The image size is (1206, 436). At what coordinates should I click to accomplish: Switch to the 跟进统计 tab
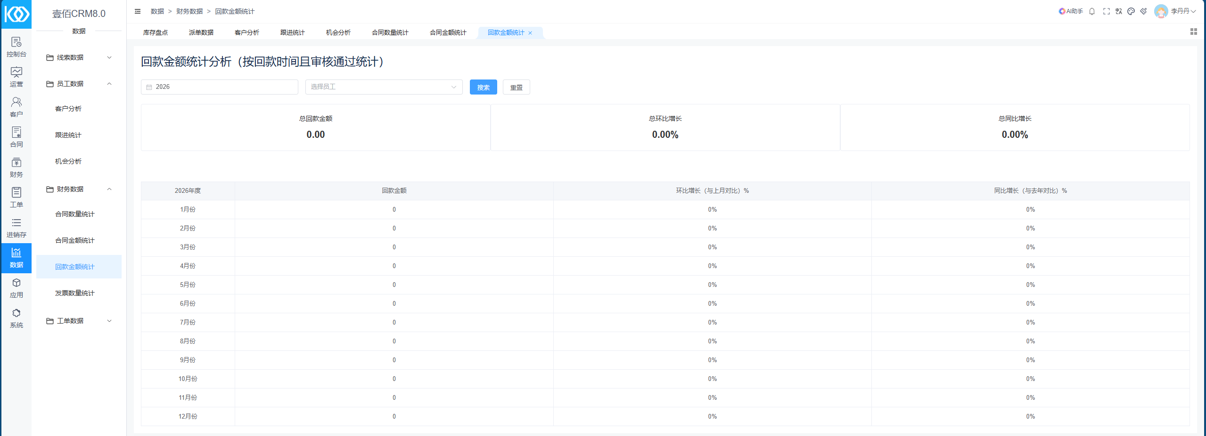[293, 32]
